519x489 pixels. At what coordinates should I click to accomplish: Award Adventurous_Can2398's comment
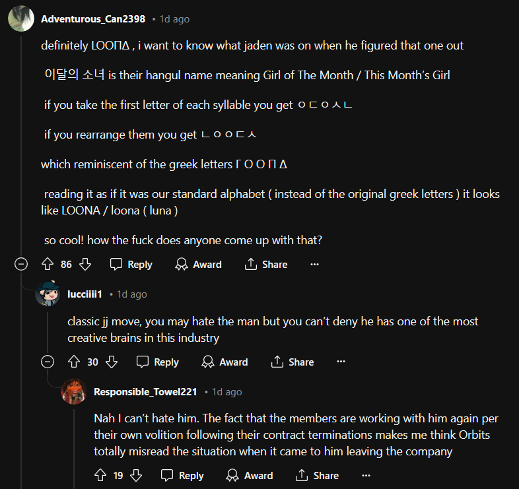(198, 265)
